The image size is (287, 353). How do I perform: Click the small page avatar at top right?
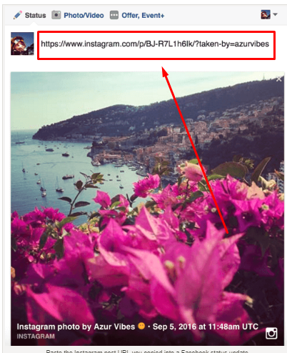(266, 14)
